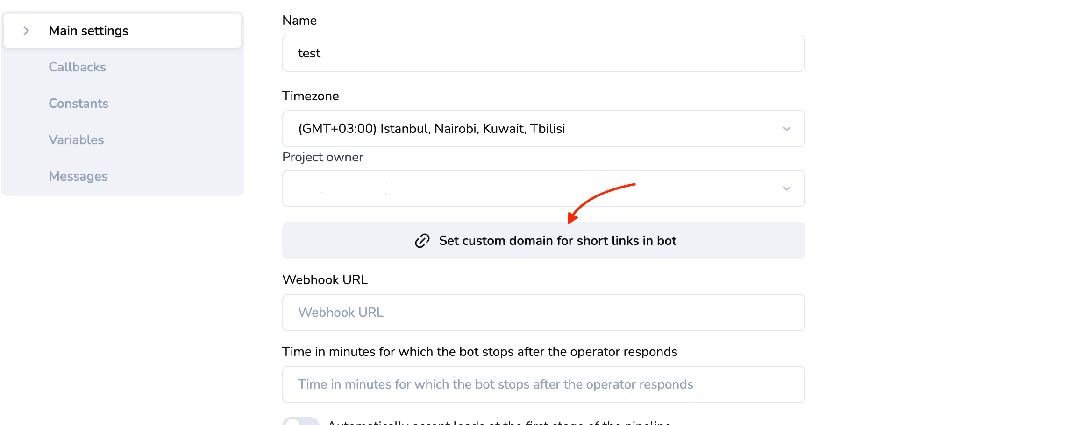Toggle automatically accept leads switch
Viewport: 1075px width, 425px height.
300,421
